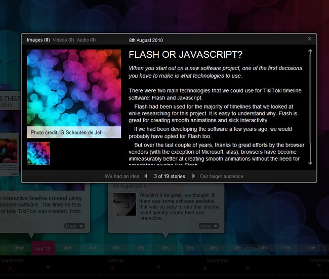Click More button on the 6th August card
The width and height of the screenshot is (329, 279).
(x=209, y=226)
